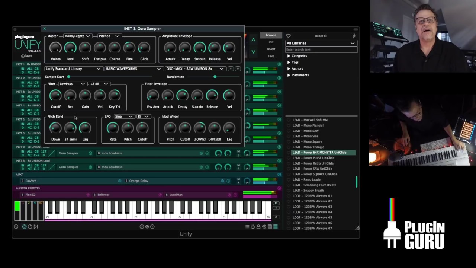Toggle LoudMax power circle

click(229, 195)
